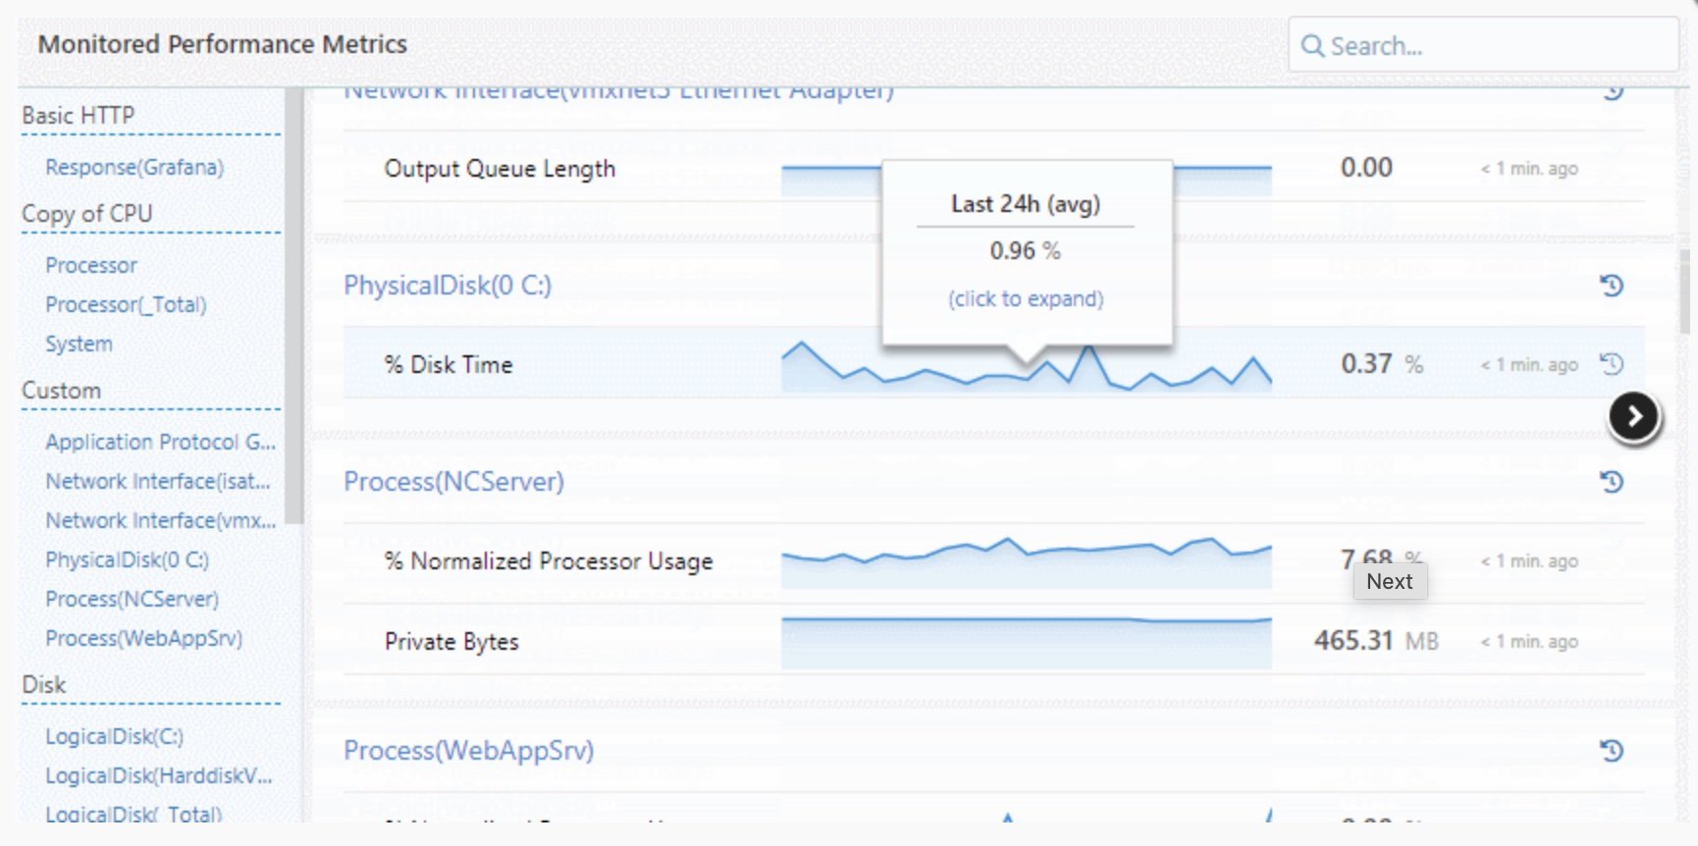Go to Processor(_Total) in sidebar

click(x=126, y=305)
